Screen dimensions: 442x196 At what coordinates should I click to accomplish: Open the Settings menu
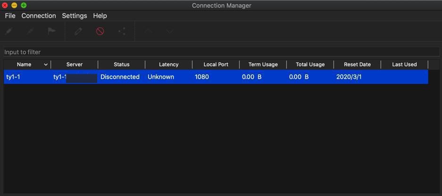tap(75, 16)
